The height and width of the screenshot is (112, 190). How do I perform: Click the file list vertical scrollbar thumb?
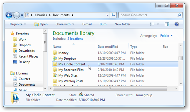pos(181,58)
